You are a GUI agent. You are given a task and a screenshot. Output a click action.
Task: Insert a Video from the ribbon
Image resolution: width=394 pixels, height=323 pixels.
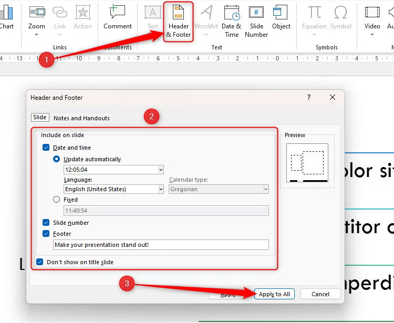pos(372,17)
